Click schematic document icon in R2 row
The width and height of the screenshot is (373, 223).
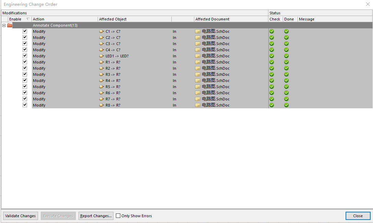pyautogui.click(x=198, y=68)
